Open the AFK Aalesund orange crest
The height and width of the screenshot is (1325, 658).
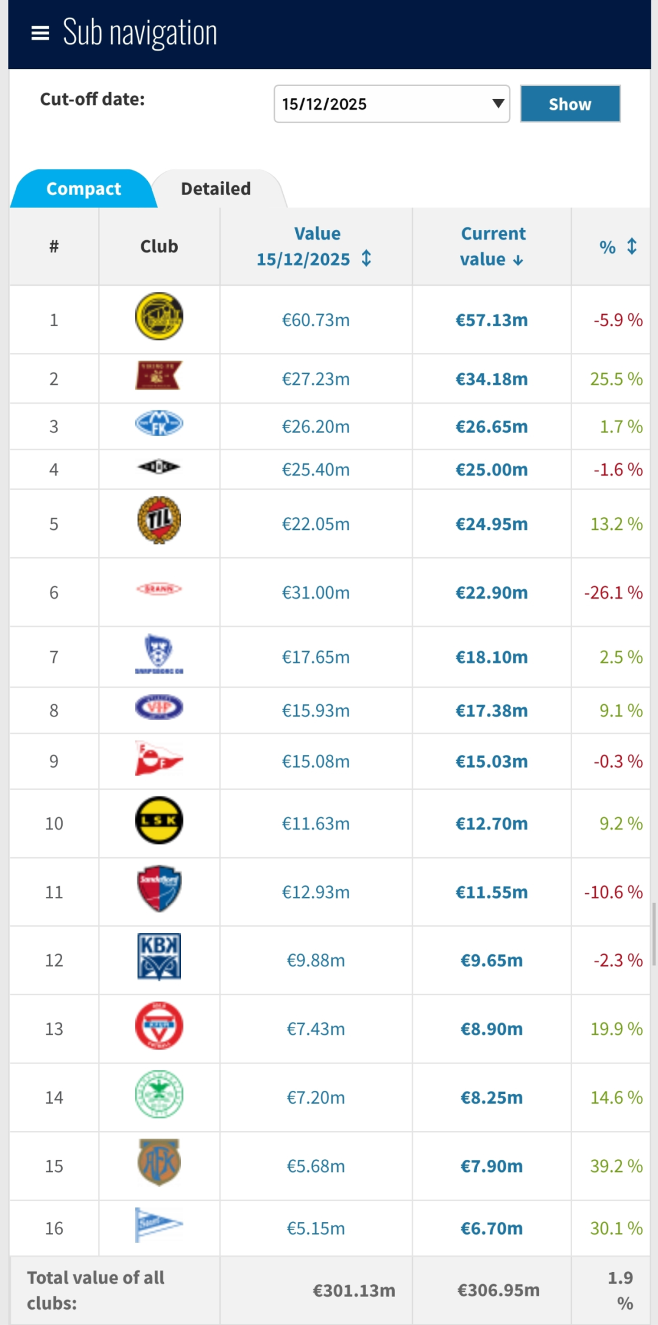click(159, 1162)
